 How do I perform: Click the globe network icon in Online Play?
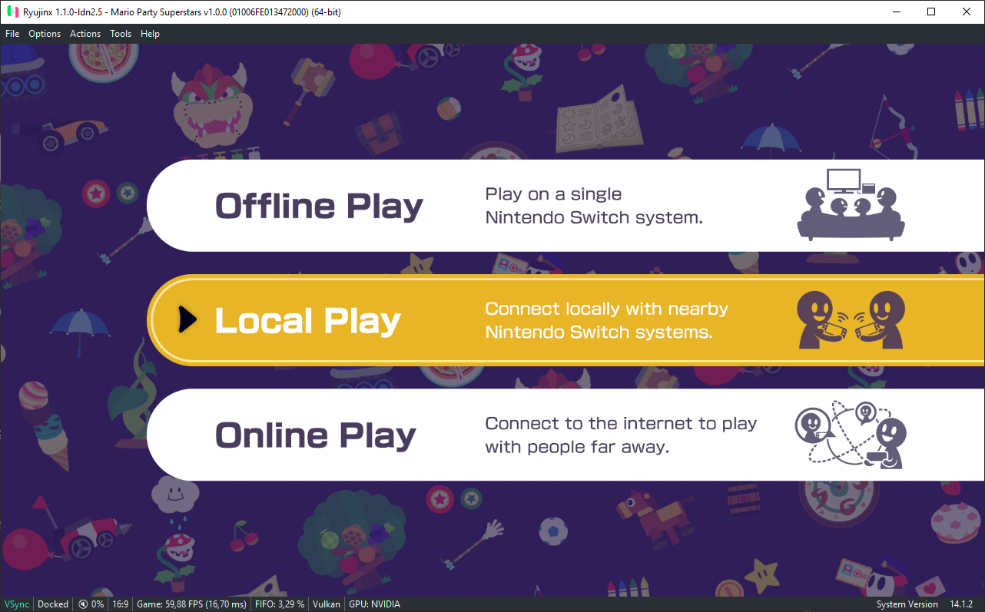(x=851, y=435)
